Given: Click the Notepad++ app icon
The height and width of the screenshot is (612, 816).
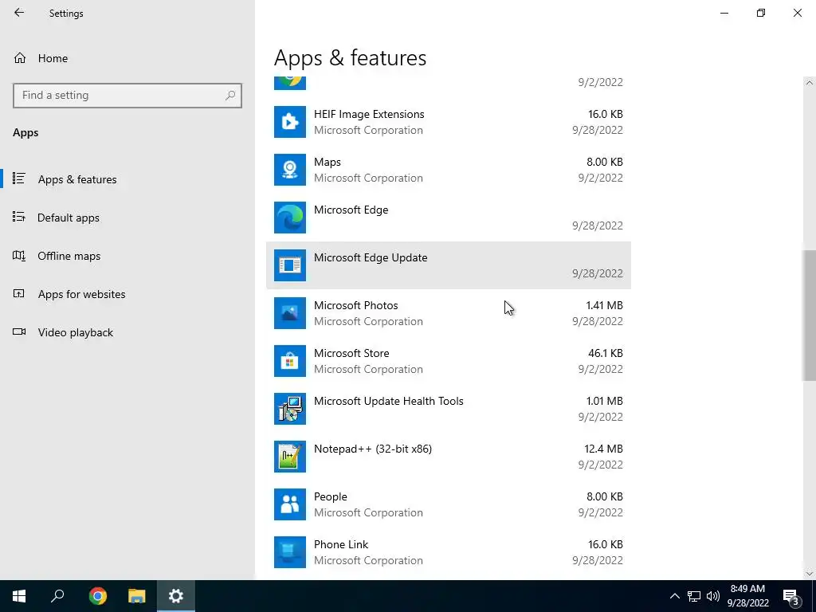Looking at the screenshot, I should click(290, 457).
